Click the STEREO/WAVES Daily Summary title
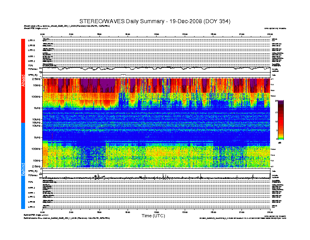The image size is (310, 240). click(155, 21)
